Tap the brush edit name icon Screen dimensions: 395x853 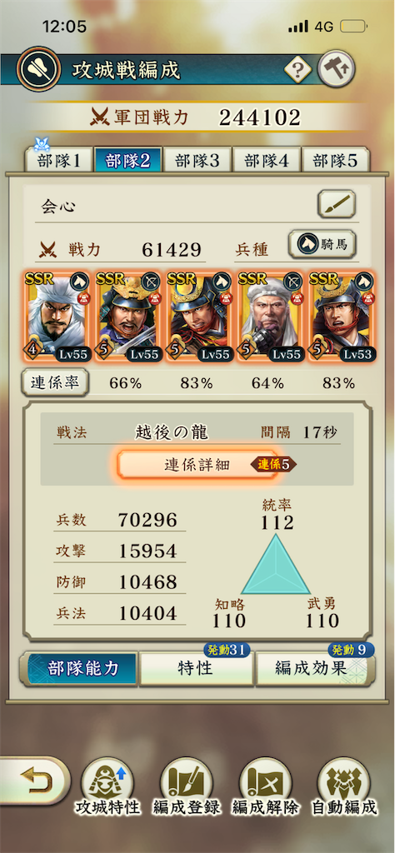tap(337, 204)
